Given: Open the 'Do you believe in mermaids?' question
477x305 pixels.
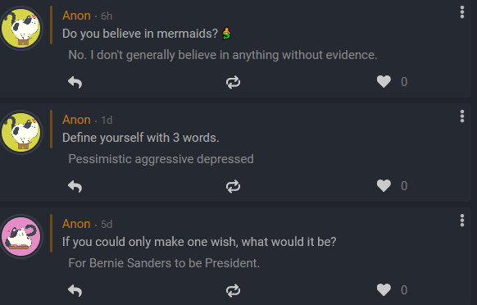Looking at the screenshot, I should pyautogui.click(x=140, y=34).
